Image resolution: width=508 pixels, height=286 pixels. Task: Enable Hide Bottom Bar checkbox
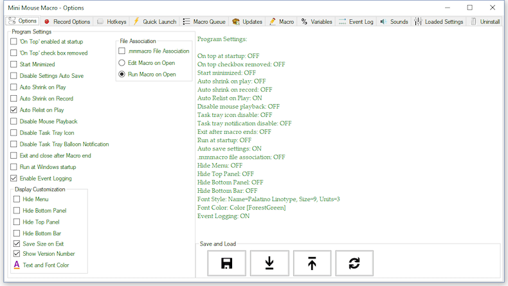point(17,233)
